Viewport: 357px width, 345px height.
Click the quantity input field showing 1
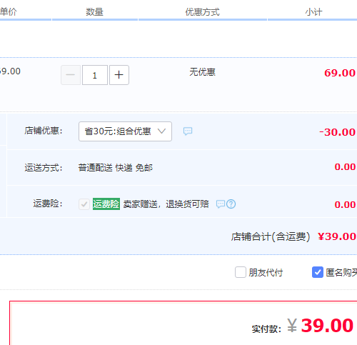[95, 75]
